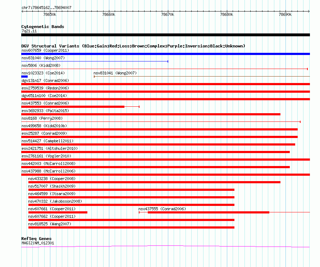Click the Cytogenetic Bands track title
Screen dimensions: 320x267
(x=43, y=27)
